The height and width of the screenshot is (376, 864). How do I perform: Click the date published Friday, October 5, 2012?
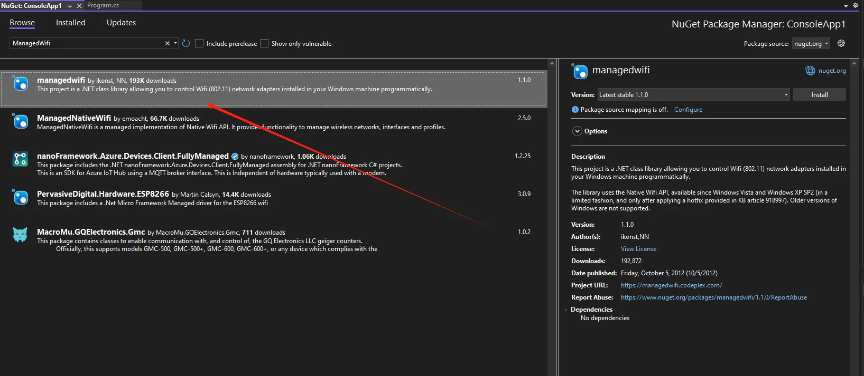pos(669,273)
